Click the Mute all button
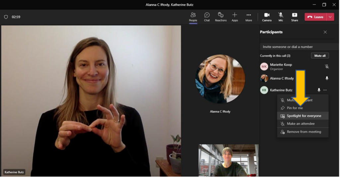The width and height of the screenshot is (340, 178). pos(320,56)
